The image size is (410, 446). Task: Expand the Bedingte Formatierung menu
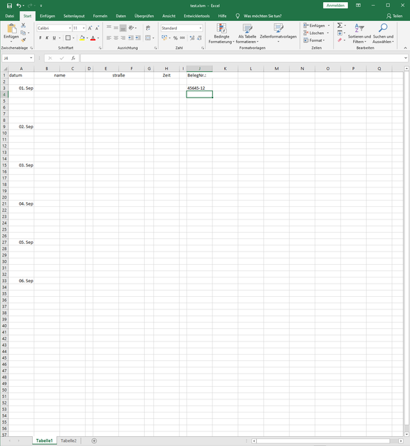tap(221, 33)
